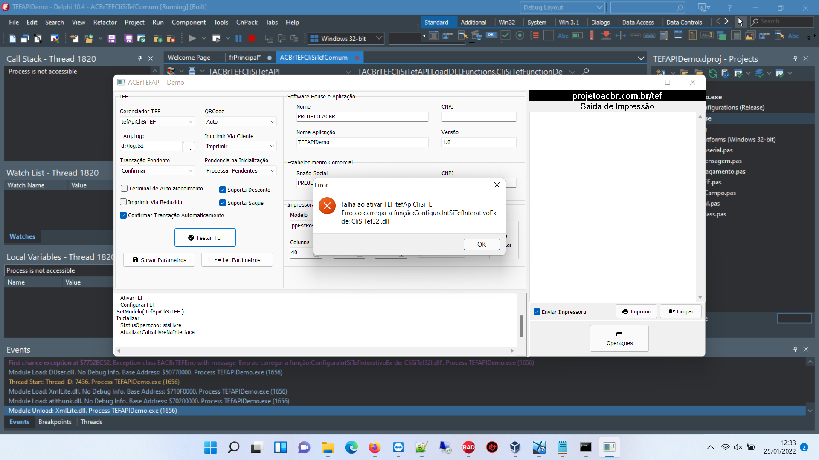Click the Windows Start button
Image resolution: width=819 pixels, height=460 pixels.
click(210, 447)
